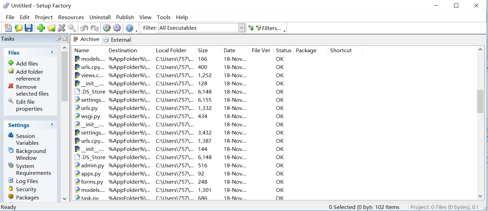Image resolution: width=488 pixels, height=211 pixels.
Task: Open the File menu
Action: (10, 17)
